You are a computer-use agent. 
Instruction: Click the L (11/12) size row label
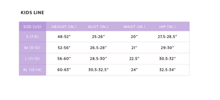coord(32,59)
